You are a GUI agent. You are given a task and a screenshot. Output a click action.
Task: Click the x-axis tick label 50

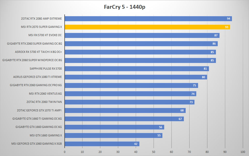[154, 152]
